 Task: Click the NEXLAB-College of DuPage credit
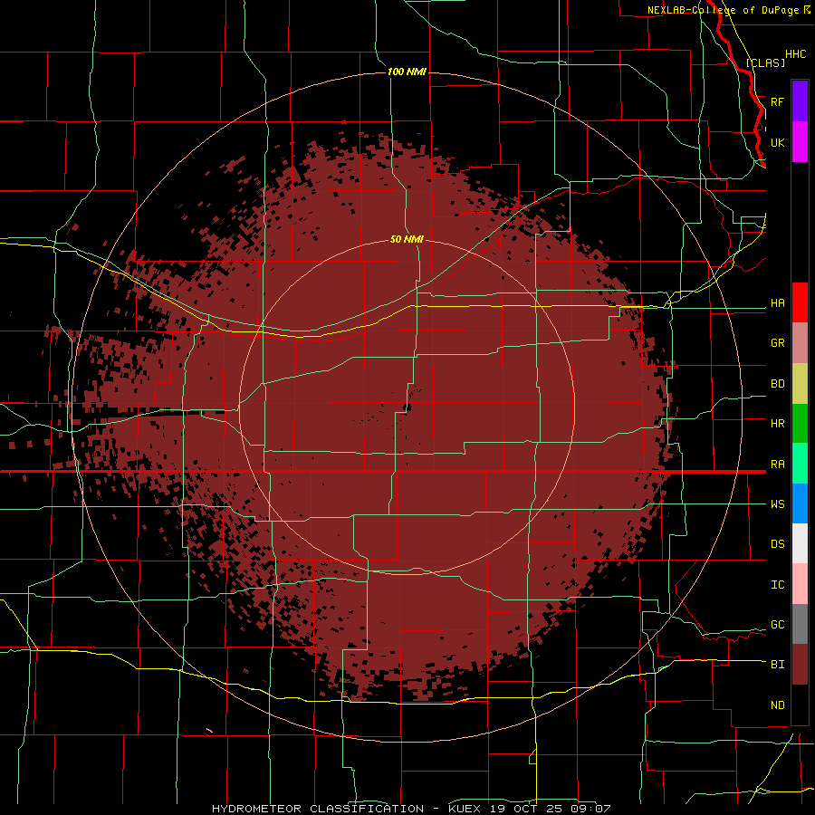click(724, 10)
